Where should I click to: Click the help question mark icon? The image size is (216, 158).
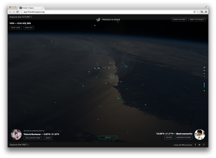pyautogui.click(x=44, y=131)
